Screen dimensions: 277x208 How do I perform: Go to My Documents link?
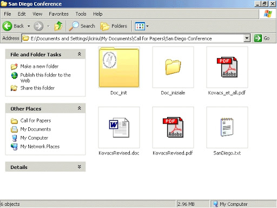(36, 129)
